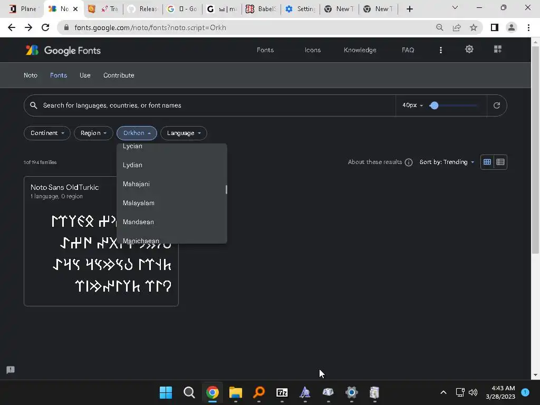Switch to the Settings browser tab
The width and height of the screenshot is (540, 405).
(301, 9)
